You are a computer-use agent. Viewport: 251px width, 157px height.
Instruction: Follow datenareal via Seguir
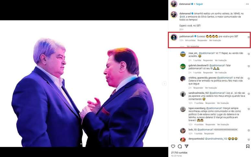(199, 4)
